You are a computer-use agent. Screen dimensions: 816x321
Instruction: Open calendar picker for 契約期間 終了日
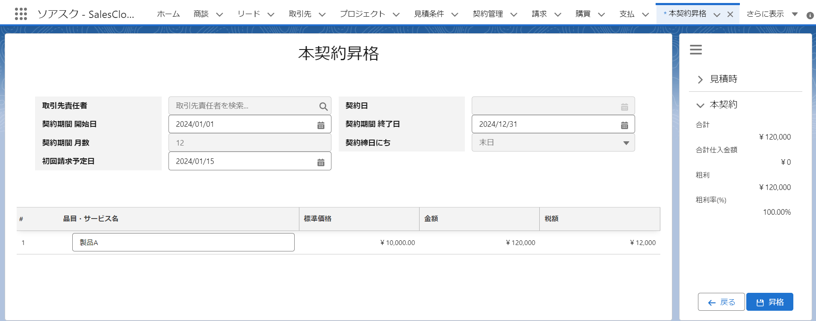624,125
